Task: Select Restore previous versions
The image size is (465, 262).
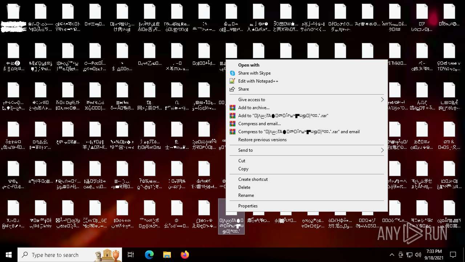Action: pos(262,140)
